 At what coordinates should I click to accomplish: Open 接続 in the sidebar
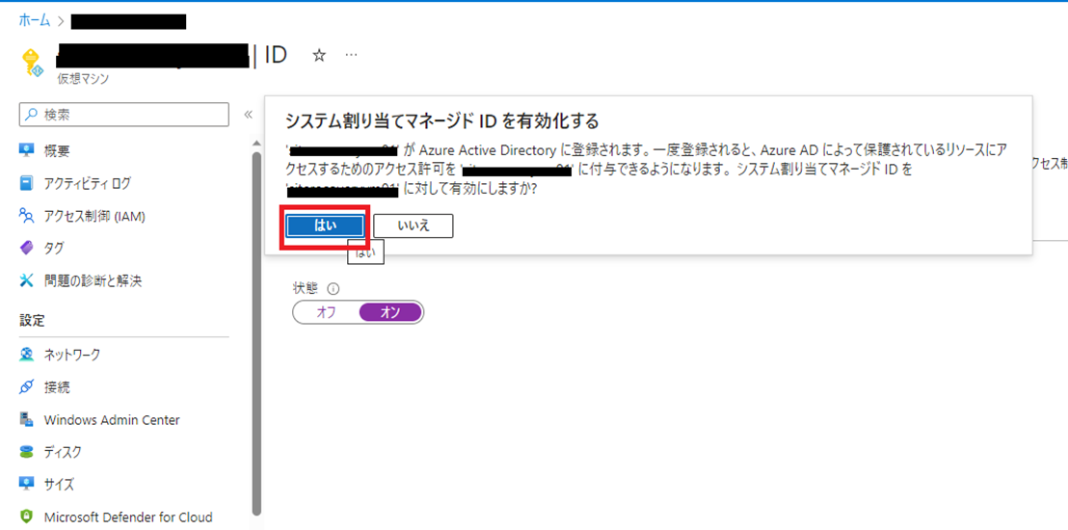57,387
